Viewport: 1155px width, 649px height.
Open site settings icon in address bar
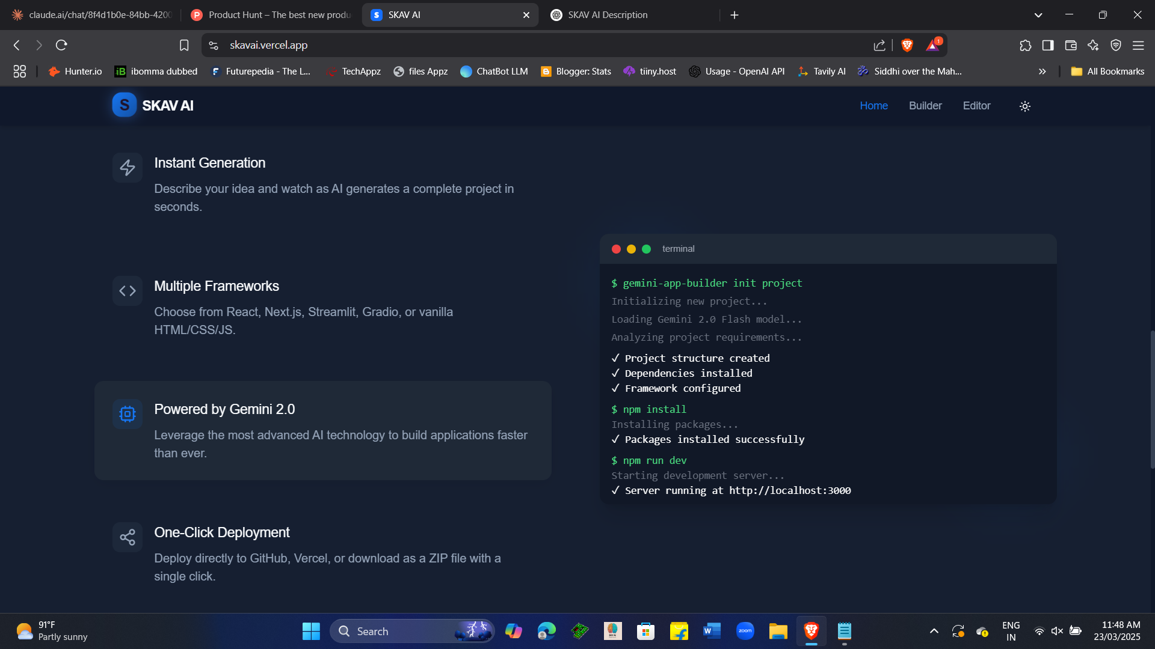click(214, 45)
